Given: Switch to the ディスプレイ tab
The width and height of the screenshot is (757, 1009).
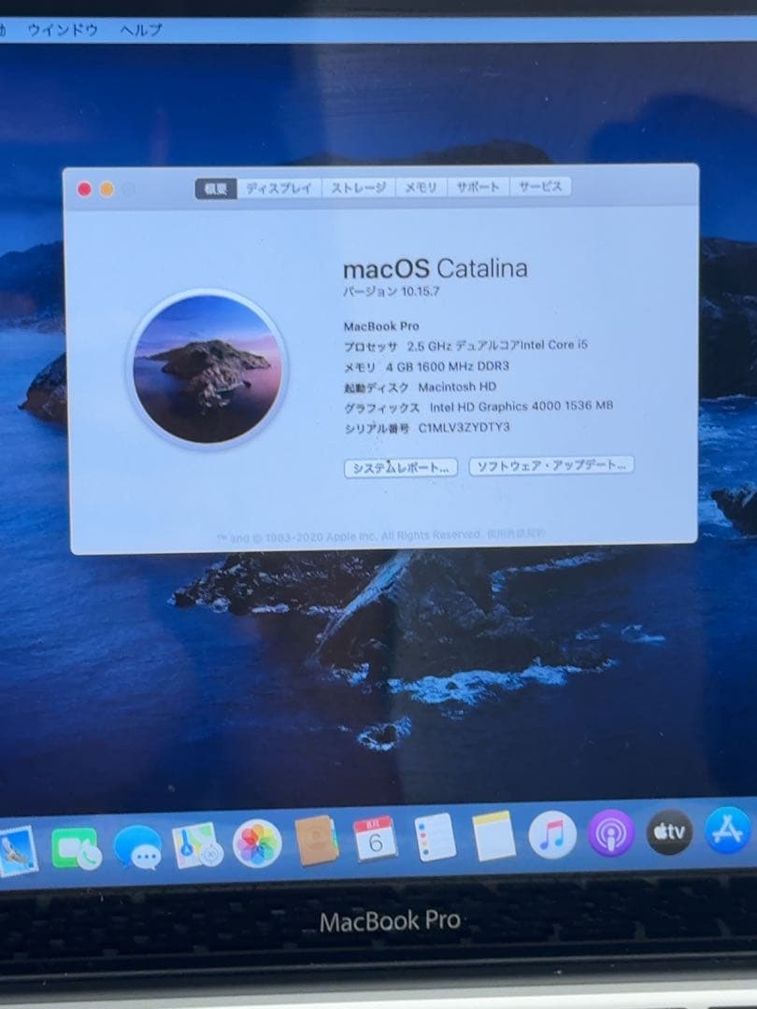Looking at the screenshot, I should pyautogui.click(x=280, y=187).
